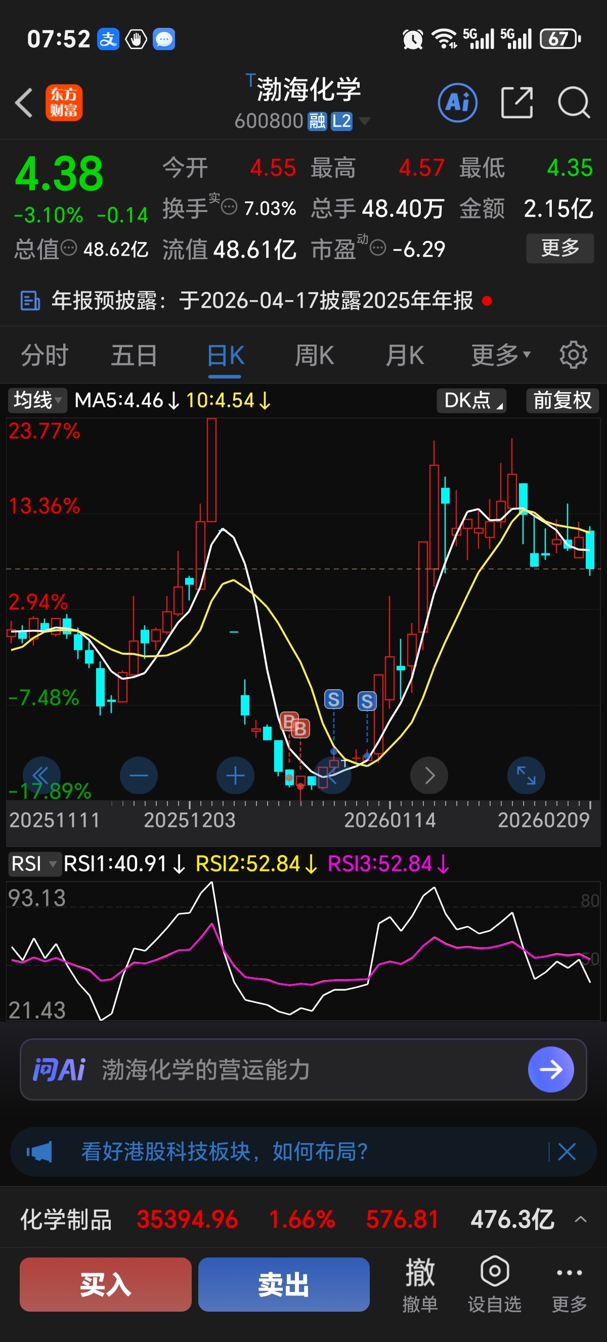This screenshot has width=607, height=1342.
Task: Tap the 换手 info circle icon
Action: (229, 207)
